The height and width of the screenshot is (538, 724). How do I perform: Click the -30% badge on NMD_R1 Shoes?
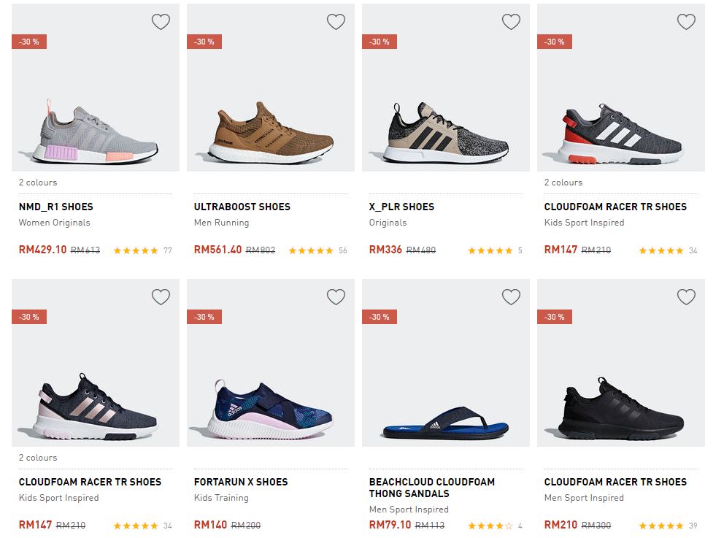coord(30,42)
